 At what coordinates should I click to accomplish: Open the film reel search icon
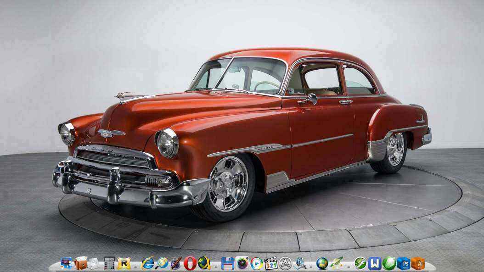(x=299, y=263)
